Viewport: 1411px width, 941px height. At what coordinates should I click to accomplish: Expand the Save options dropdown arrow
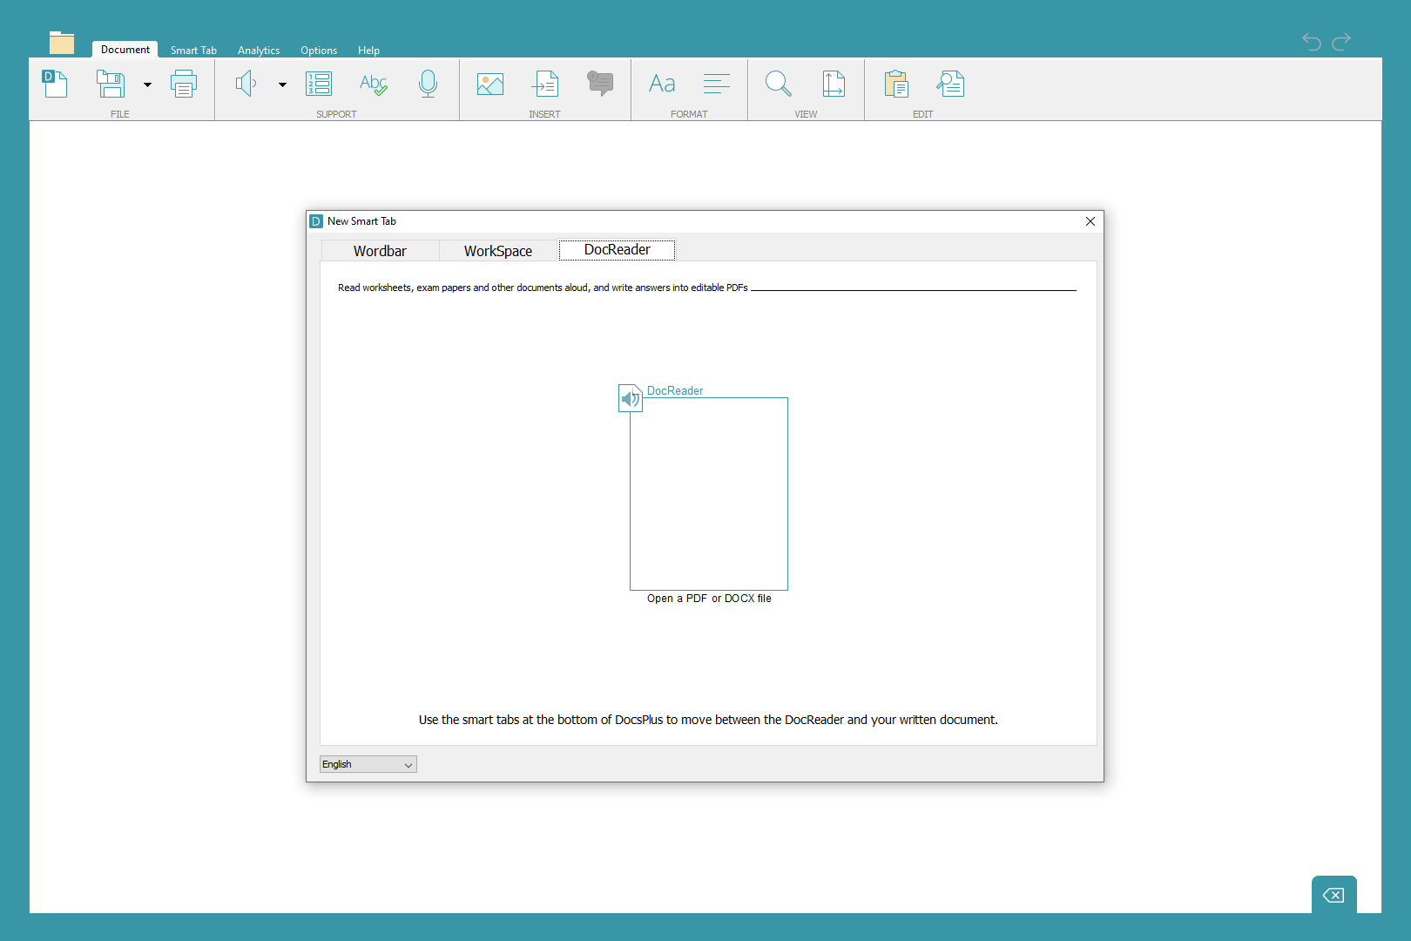click(147, 85)
